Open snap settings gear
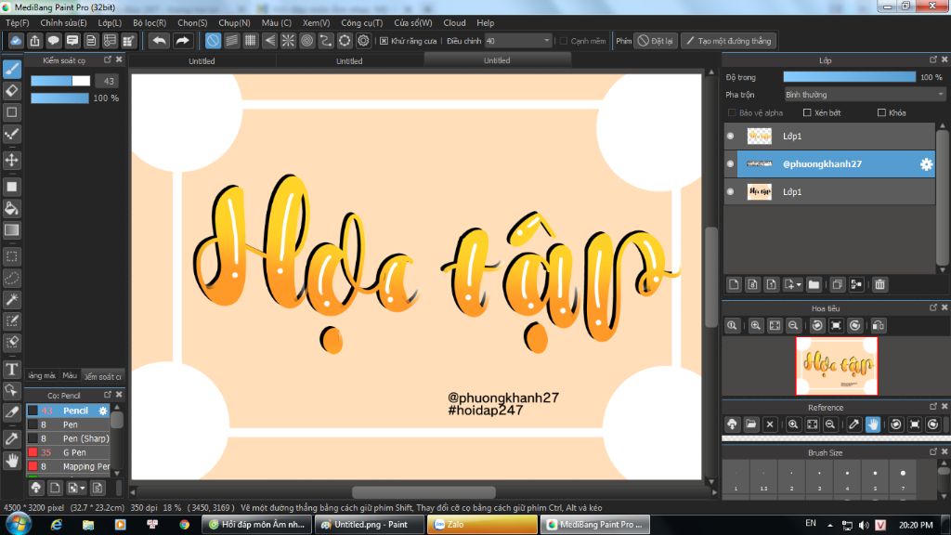This screenshot has width=951, height=535. [x=363, y=41]
